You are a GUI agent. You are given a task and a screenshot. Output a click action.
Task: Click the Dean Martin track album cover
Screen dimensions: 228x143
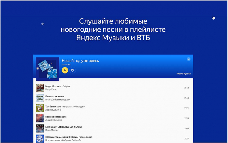40,128
